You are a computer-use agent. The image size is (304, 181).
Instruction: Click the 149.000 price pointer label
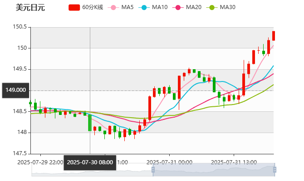tap(15, 90)
